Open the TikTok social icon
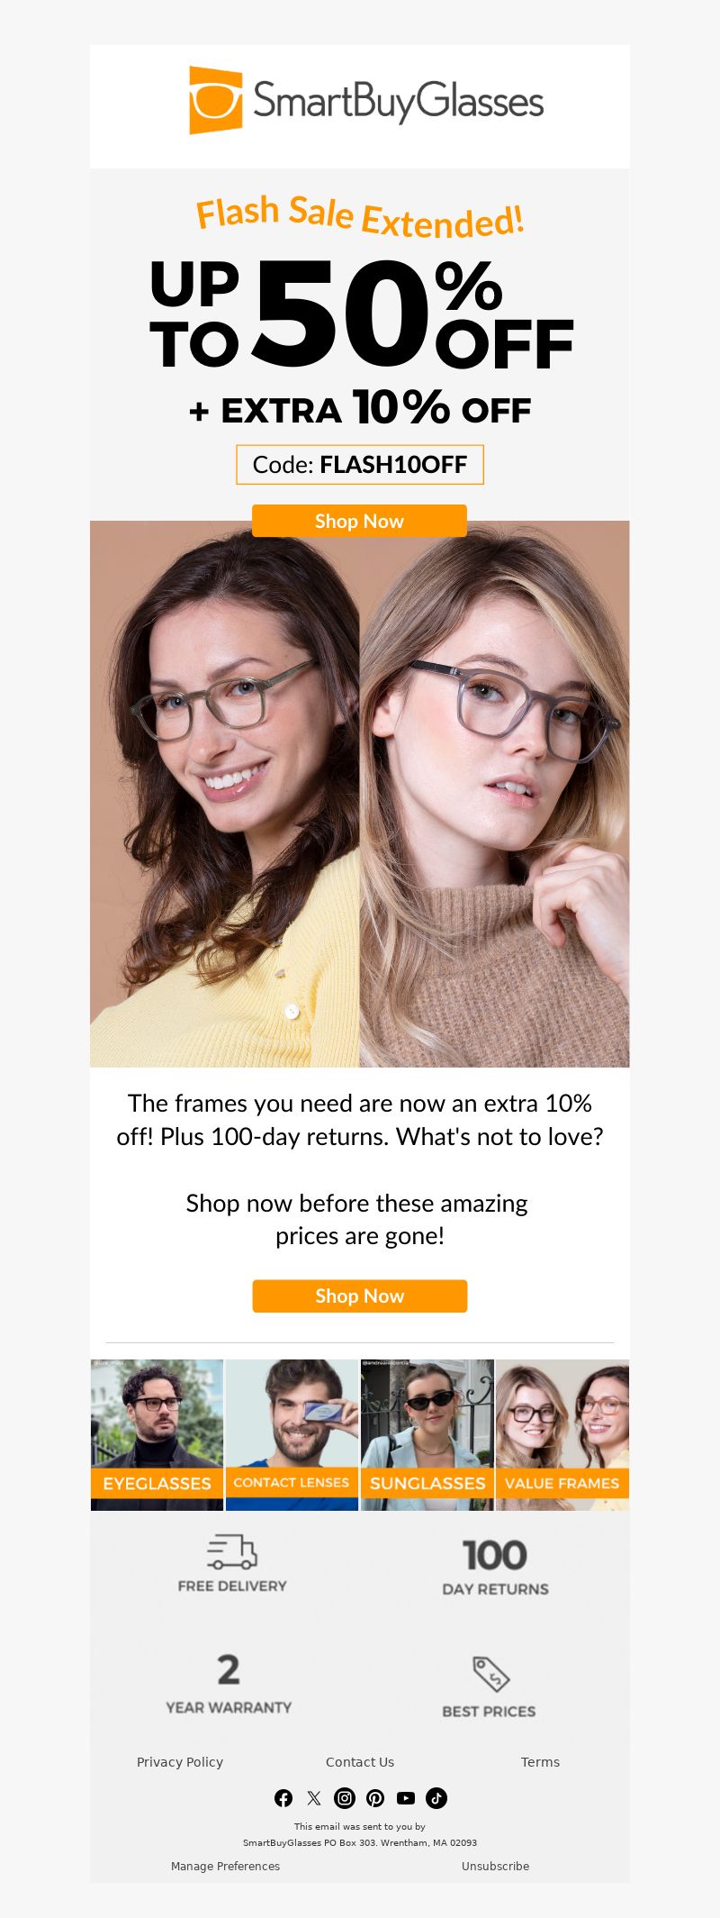The width and height of the screenshot is (720, 1918). [x=436, y=1798]
